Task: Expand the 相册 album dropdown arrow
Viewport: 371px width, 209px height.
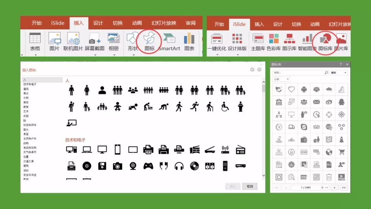Action: point(114,55)
